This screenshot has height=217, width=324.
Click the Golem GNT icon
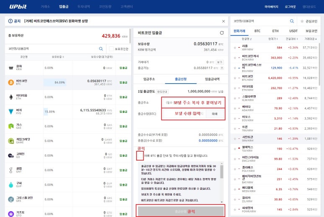[11, 170]
